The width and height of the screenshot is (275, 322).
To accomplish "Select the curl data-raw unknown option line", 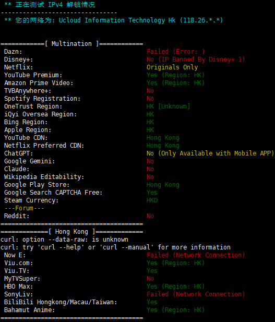I will (65, 240).
